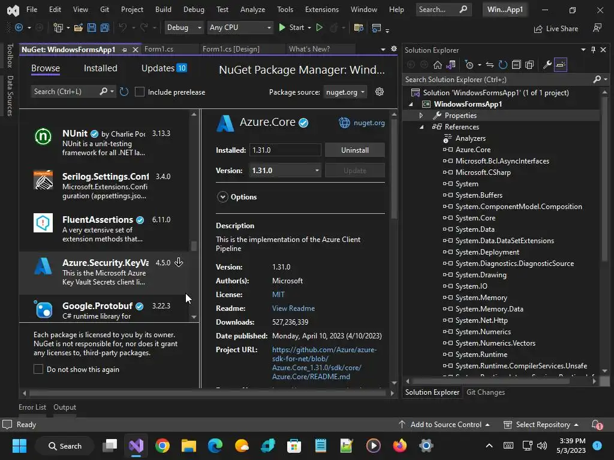Toggle the Include prerelease checkbox
Screen dimensions: 614x460
click(x=139, y=92)
